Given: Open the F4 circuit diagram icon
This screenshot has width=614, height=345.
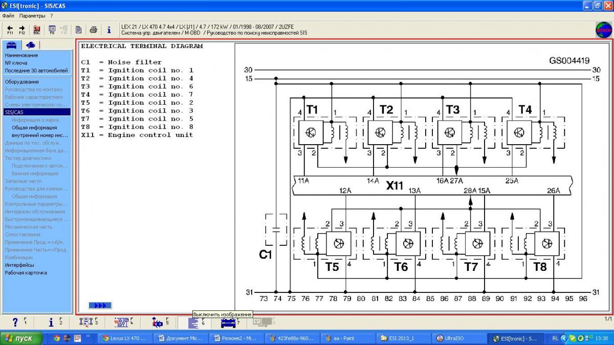Looking at the screenshot, I should click(x=122, y=323).
